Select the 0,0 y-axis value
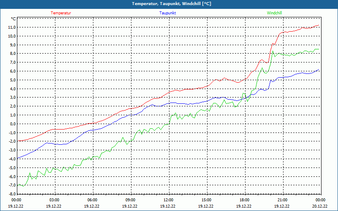The image size is (338, 211). click(x=13, y=124)
